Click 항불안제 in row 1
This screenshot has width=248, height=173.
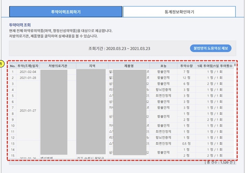pyautogui.click(x=163, y=72)
